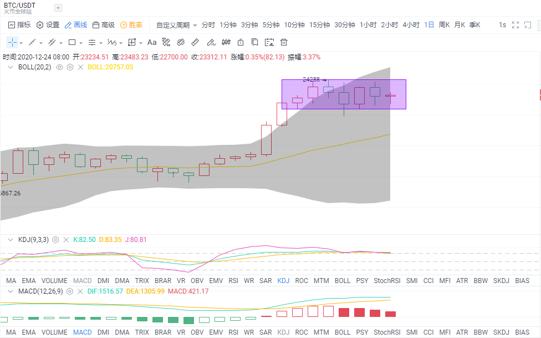This screenshot has width=541, height=338.
Task: Collapse the KDJ indicator panel chevron
Action: [x=11, y=240]
